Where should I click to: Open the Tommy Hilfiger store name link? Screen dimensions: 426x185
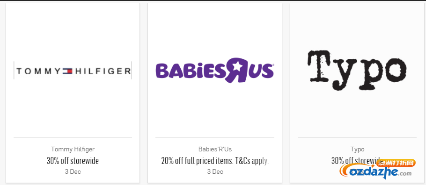point(73,149)
